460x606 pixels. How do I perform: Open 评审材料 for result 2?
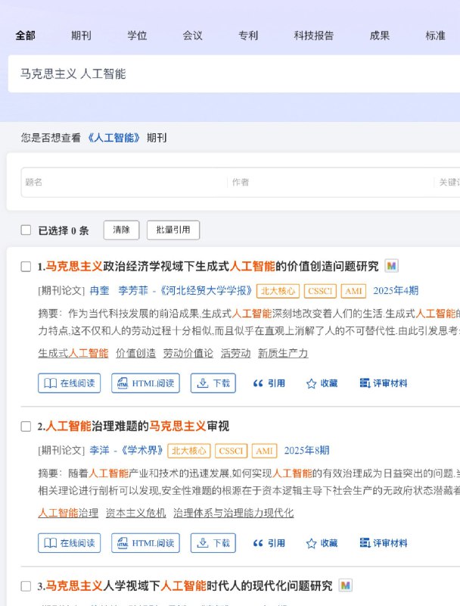click(x=383, y=543)
